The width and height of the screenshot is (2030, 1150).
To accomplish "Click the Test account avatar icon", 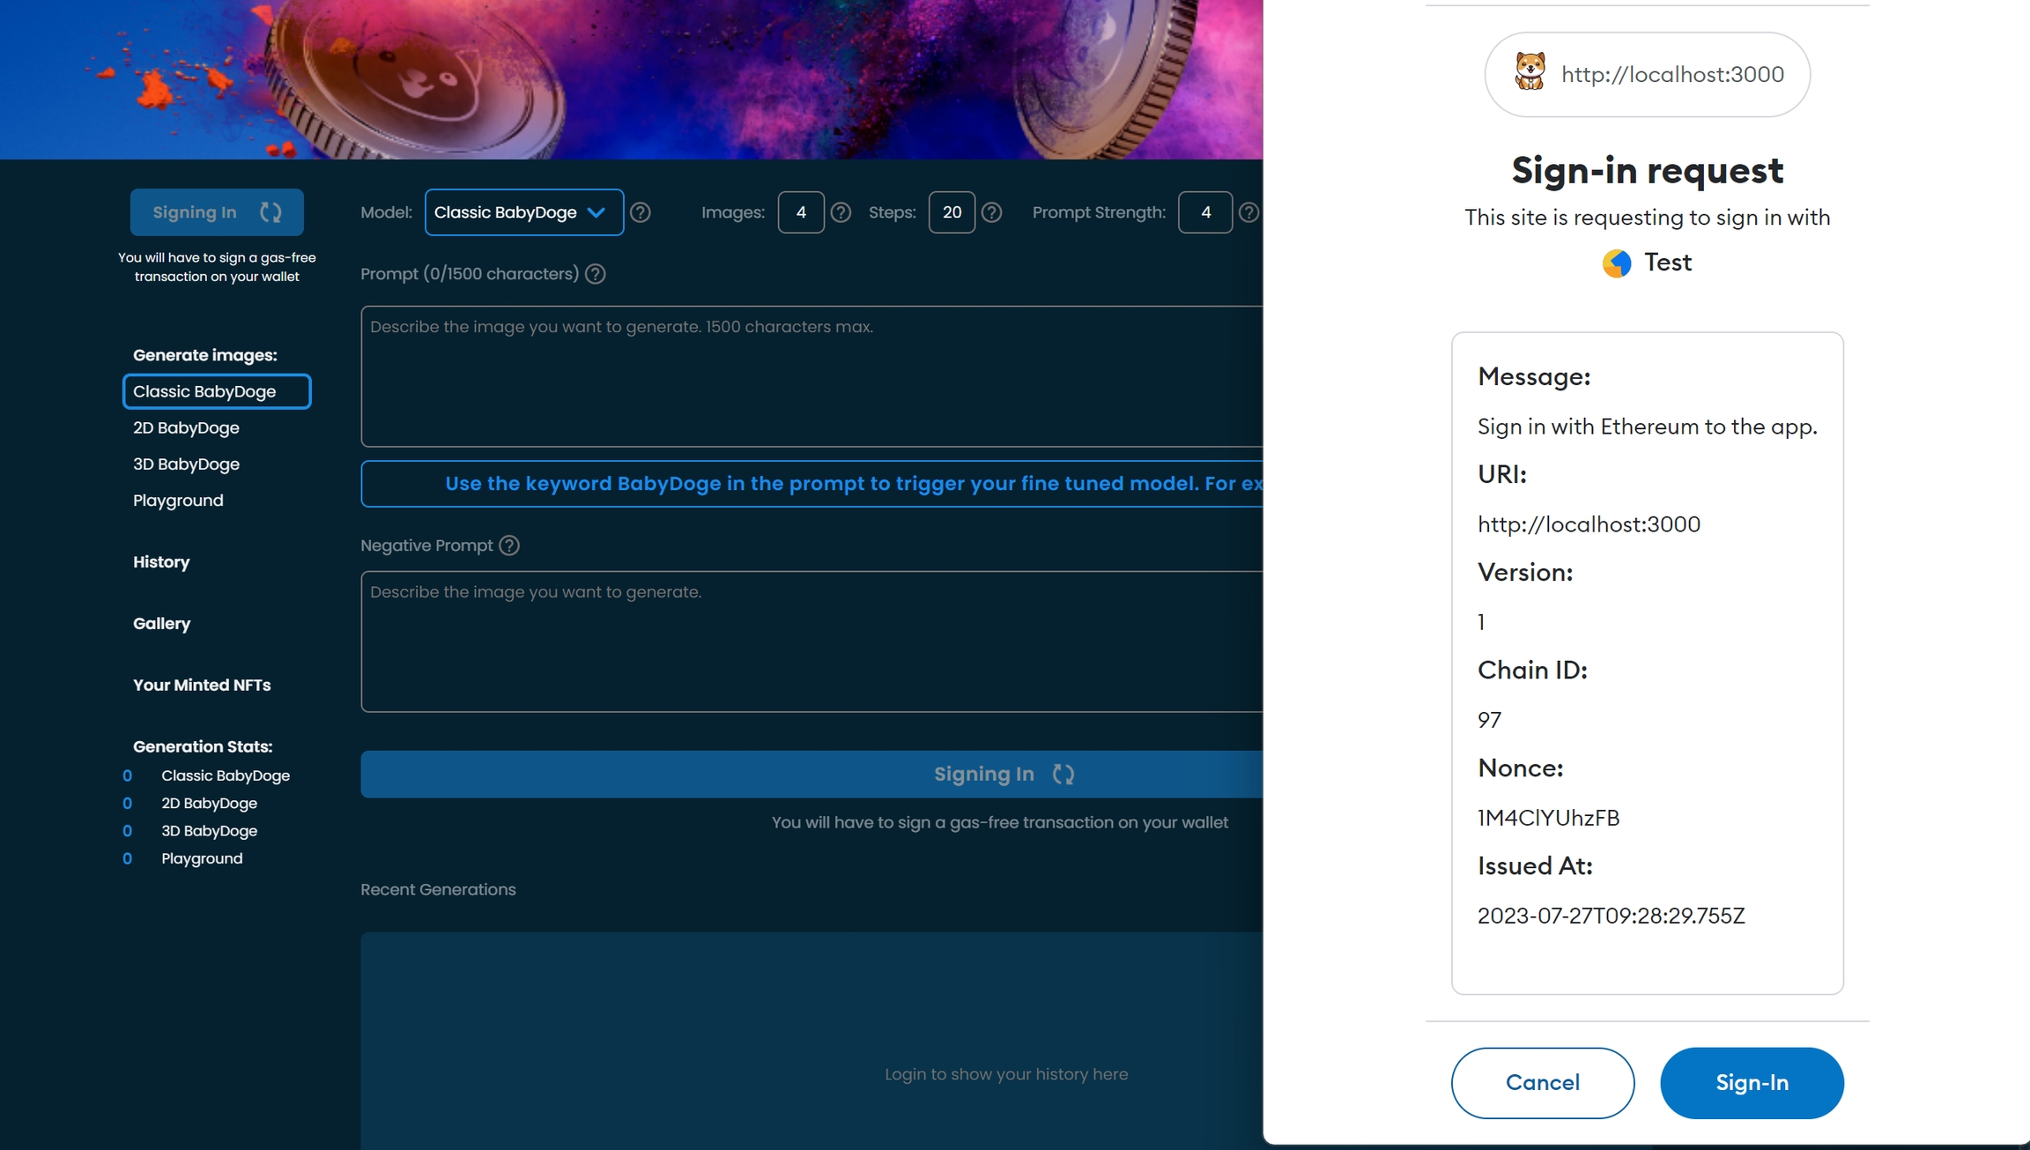I will coord(1617,263).
